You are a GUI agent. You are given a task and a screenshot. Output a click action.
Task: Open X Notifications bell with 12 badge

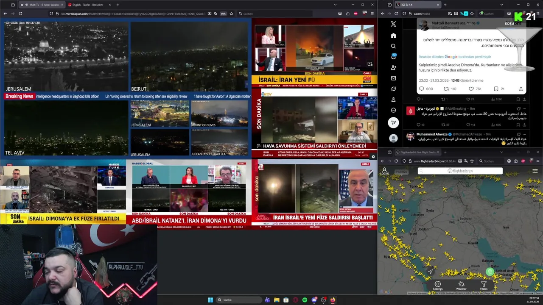tap(393, 57)
